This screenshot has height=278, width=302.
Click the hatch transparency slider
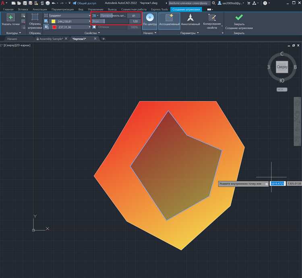[x=114, y=16]
